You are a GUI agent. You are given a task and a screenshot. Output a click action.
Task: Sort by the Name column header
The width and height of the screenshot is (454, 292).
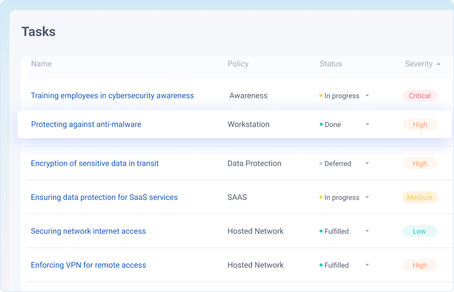(41, 64)
